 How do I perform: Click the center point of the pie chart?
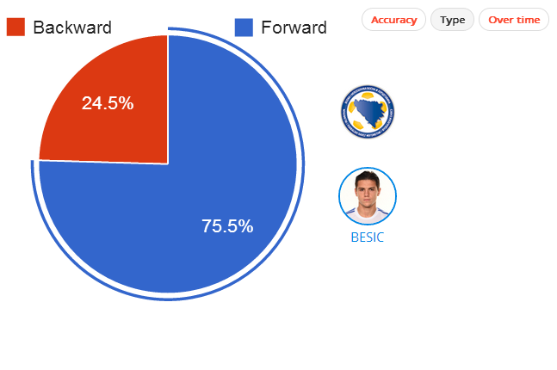click(168, 164)
